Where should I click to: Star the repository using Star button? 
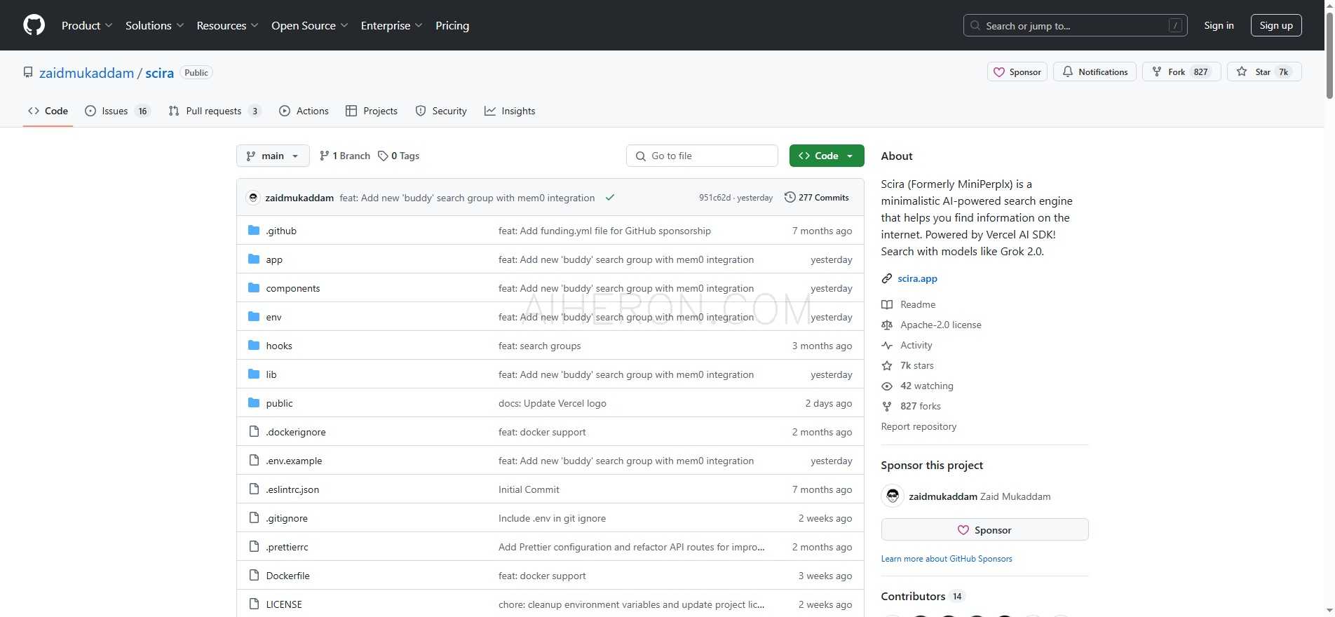pos(1264,72)
